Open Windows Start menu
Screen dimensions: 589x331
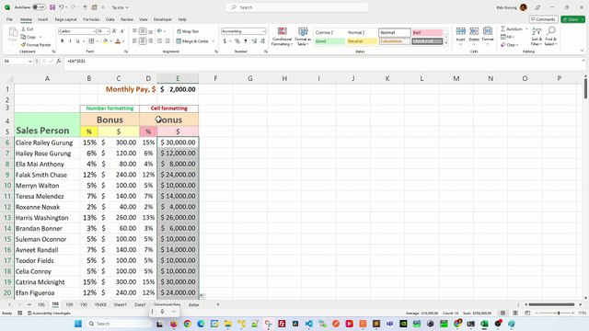pos(78,324)
